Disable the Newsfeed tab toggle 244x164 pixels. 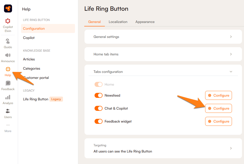tap(99, 95)
